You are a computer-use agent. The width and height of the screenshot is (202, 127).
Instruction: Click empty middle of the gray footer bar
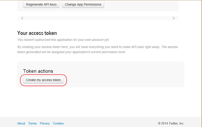coord(110,123)
